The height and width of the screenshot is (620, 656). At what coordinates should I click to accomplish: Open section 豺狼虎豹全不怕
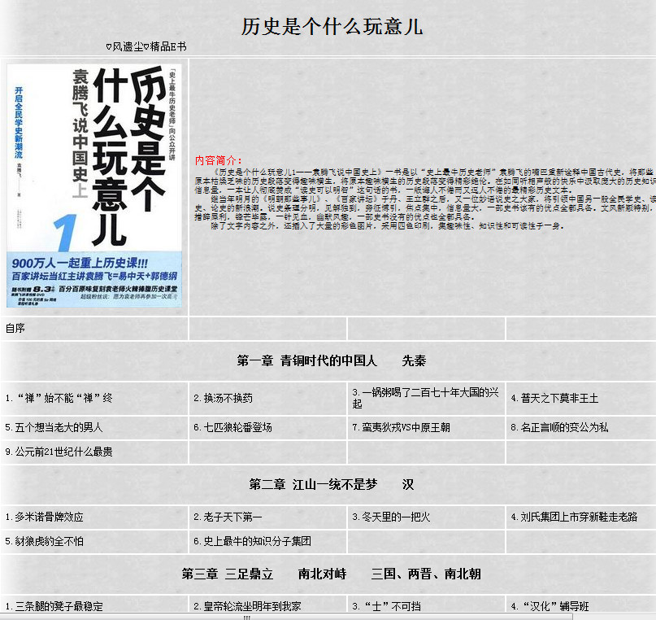tap(45, 541)
